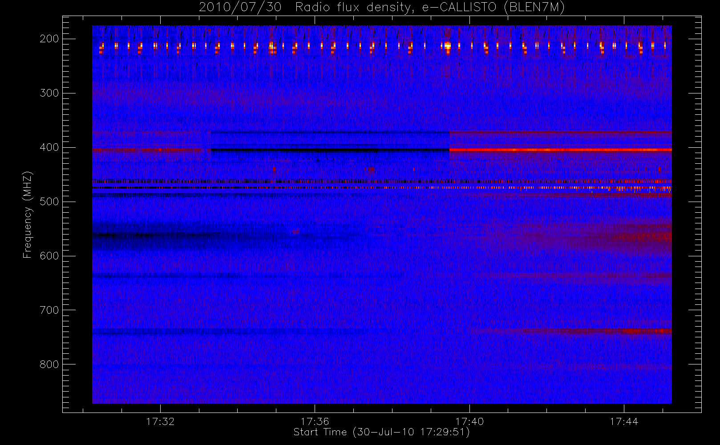Select the 400 frequency tick label
Screen dimensions: 720x445
pos(49,147)
